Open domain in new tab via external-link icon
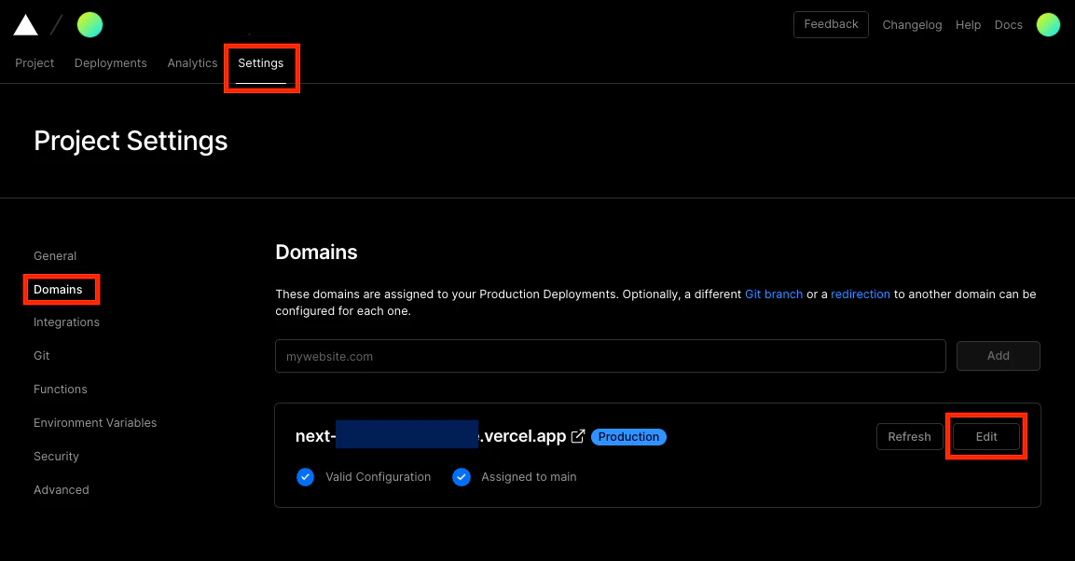Viewport: 1075px width, 561px height. pyautogui.click(x=578, y=436)
